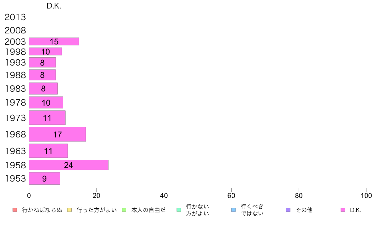Toggle the teal 行かない方がよい legend swatch
Viewport: 375px width, 232px height.
tap(179, 210)
